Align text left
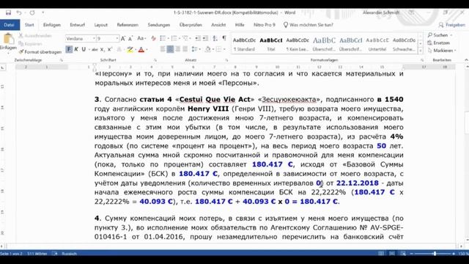 [163, 49]
